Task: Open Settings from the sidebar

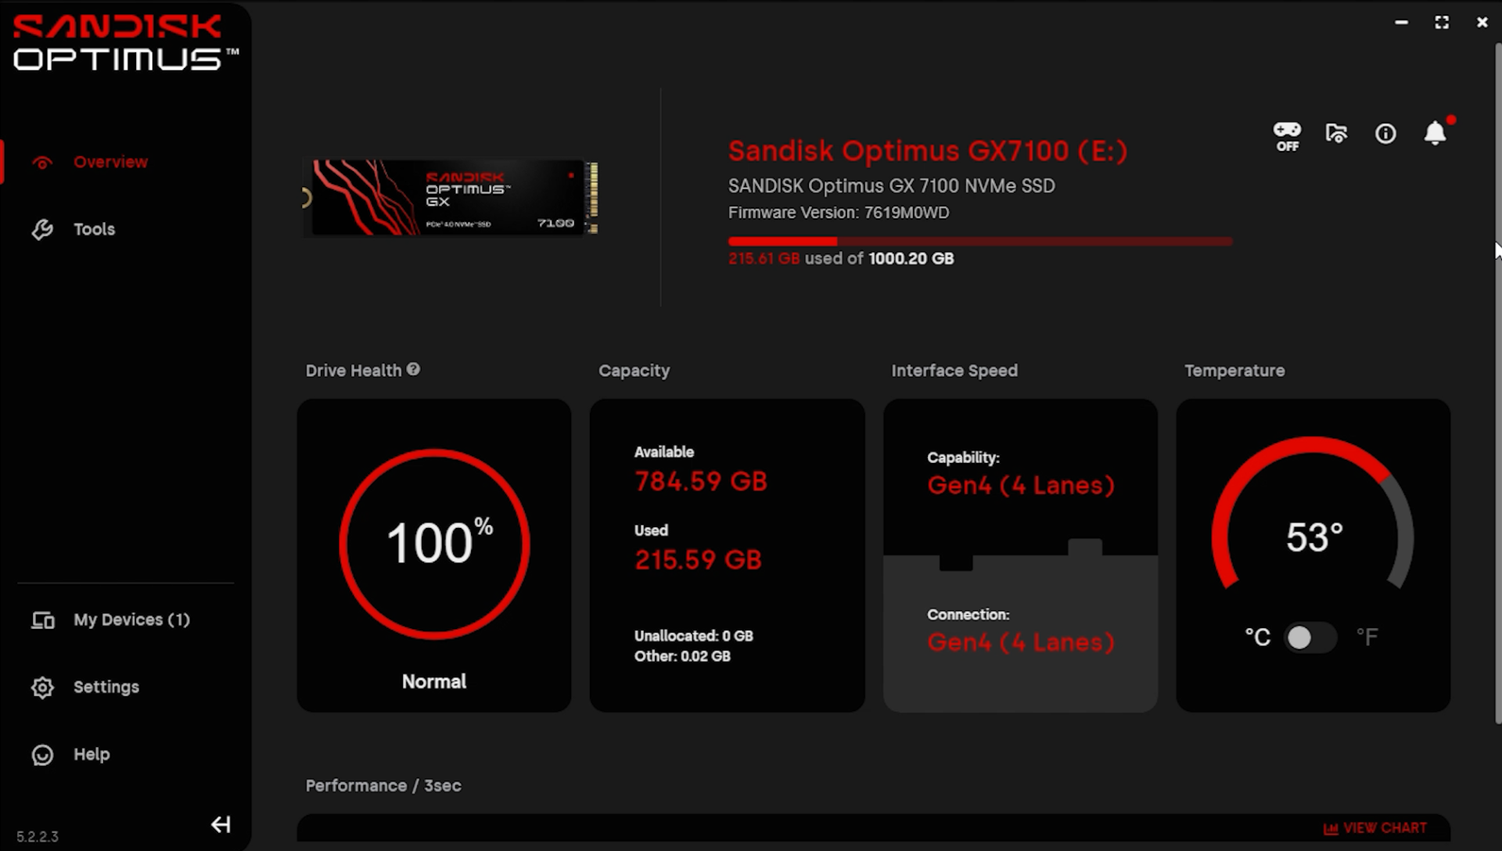Action: (106, 687)
